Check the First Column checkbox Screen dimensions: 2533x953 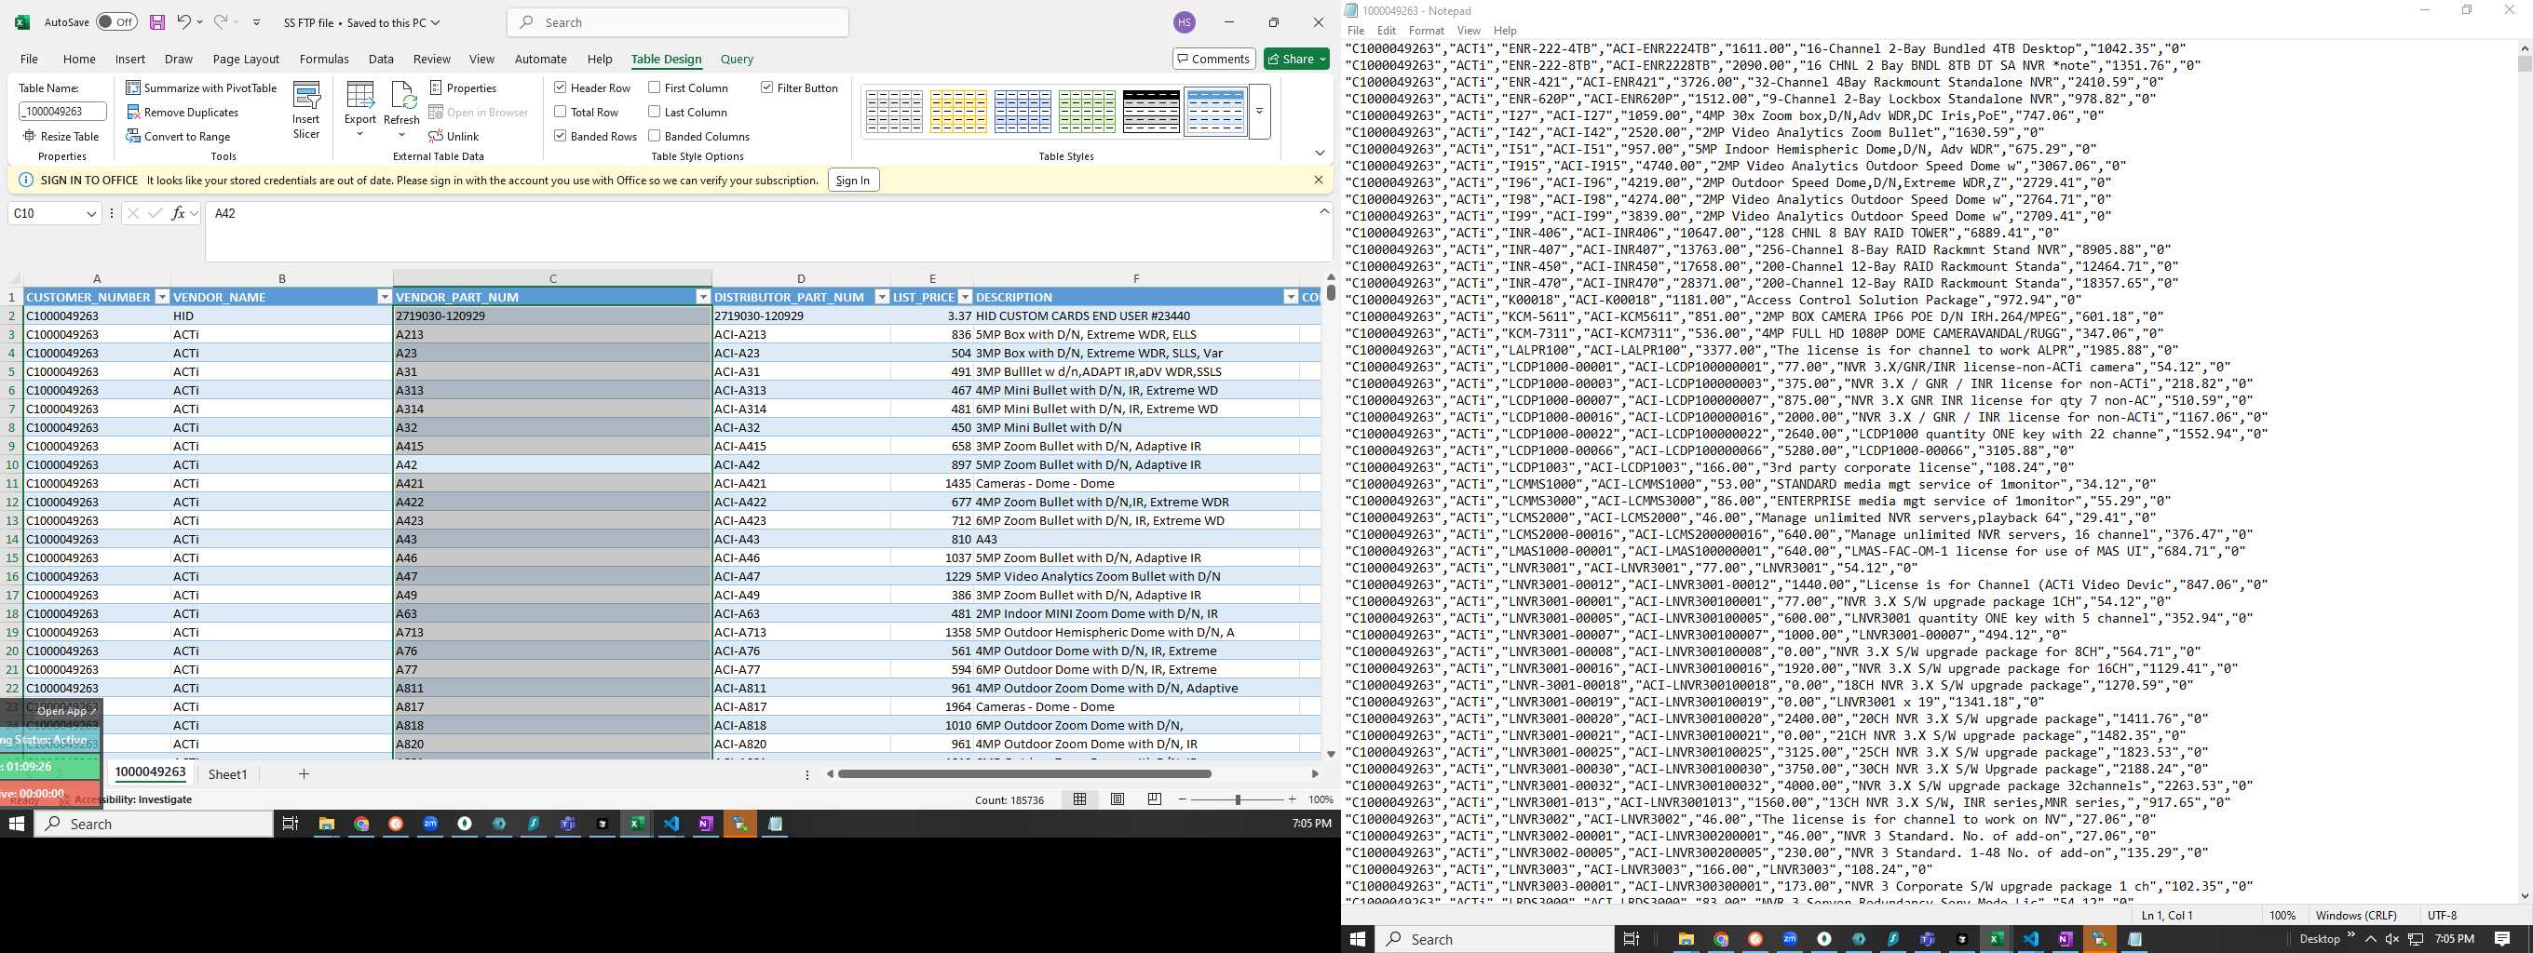tap(654, 87)
